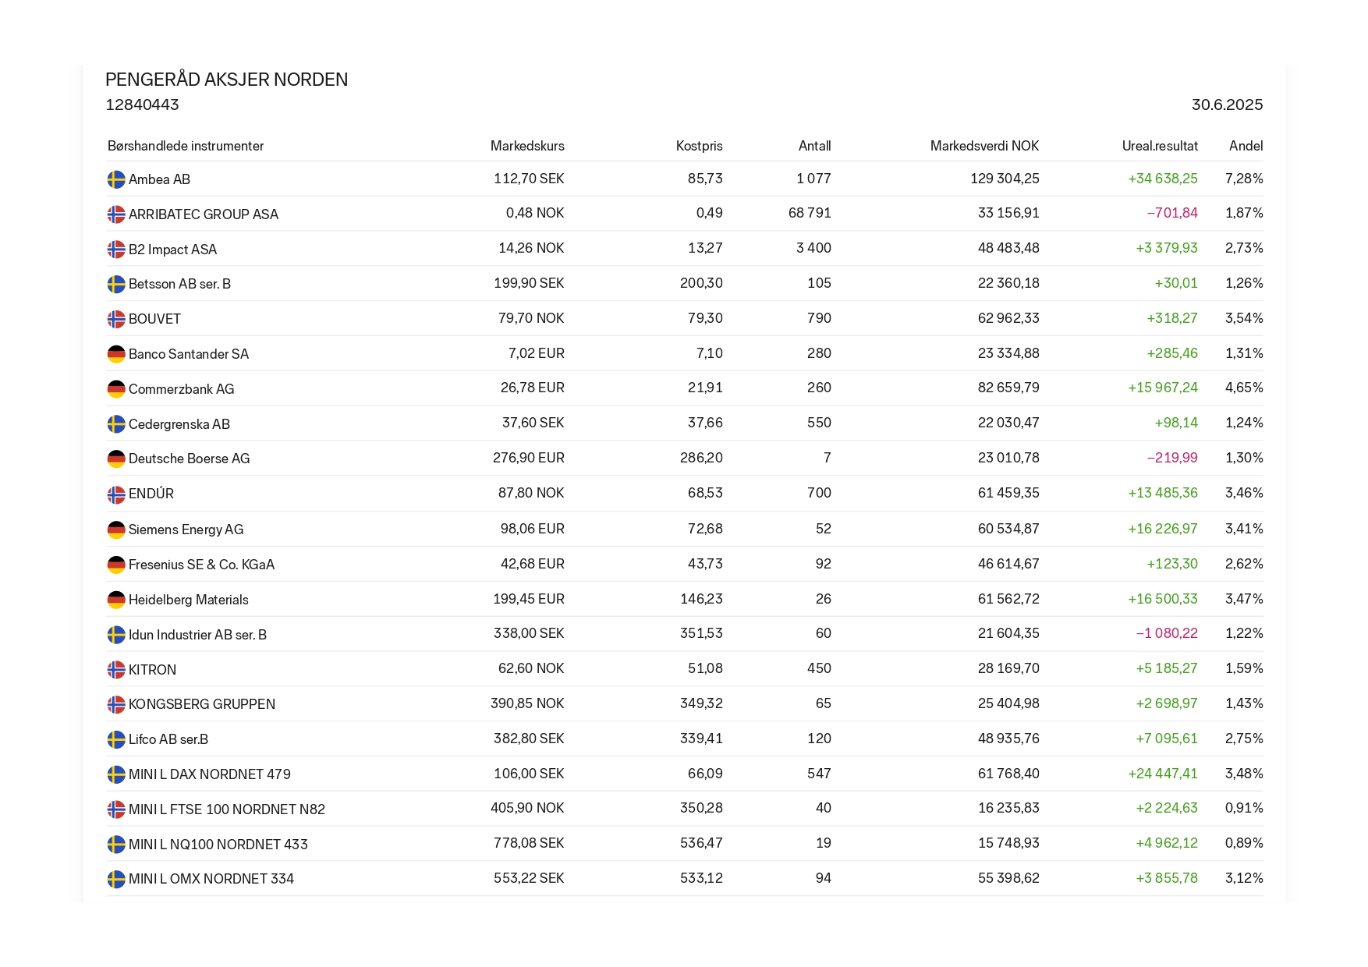Click the Swedish flag beside MINI L NQ100 NORDNET 433

click(x=116, y=845)
